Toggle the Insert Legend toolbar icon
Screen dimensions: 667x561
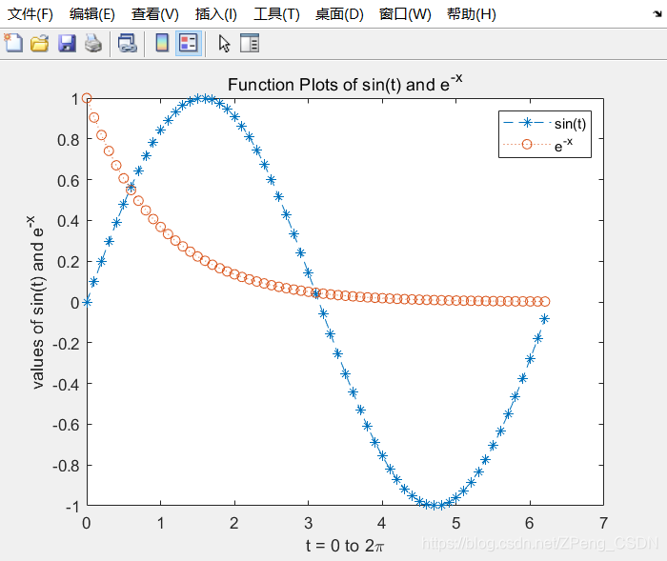click(x=189, y=43)
